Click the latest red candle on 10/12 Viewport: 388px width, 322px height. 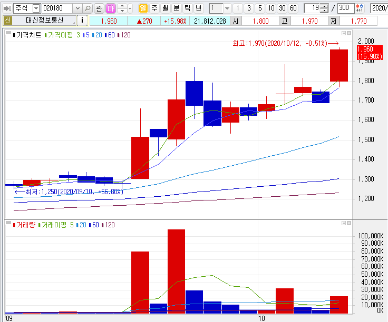[x=339, y=65]
